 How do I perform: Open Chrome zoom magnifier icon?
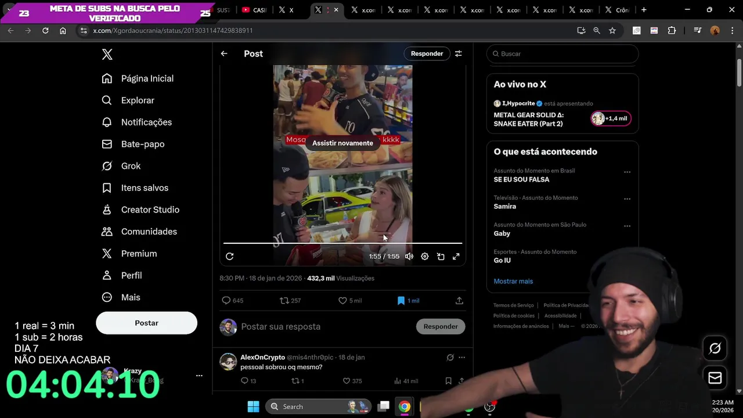click(597, 30)
